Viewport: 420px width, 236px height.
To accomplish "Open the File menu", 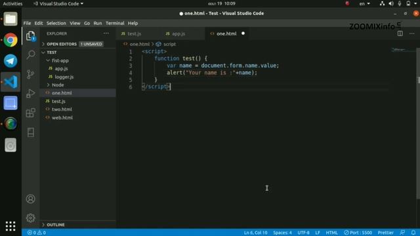I will 27,24.
